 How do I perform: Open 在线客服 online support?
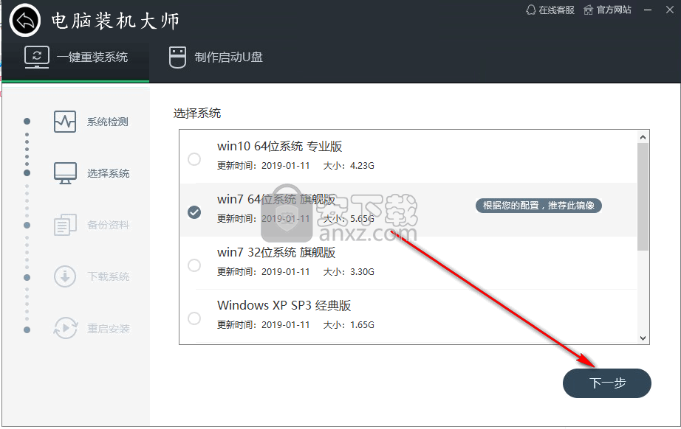[550, 10]
